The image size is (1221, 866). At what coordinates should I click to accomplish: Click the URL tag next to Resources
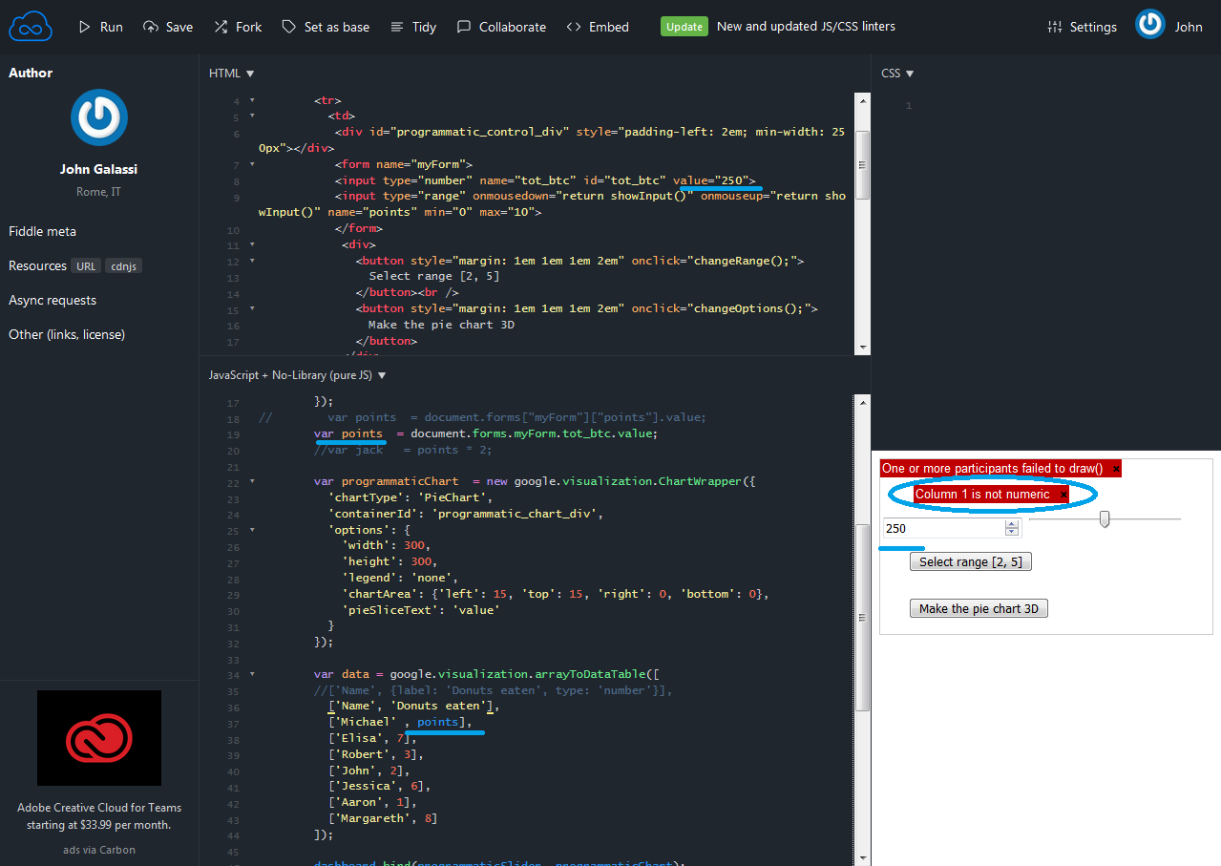click(86, 266)
